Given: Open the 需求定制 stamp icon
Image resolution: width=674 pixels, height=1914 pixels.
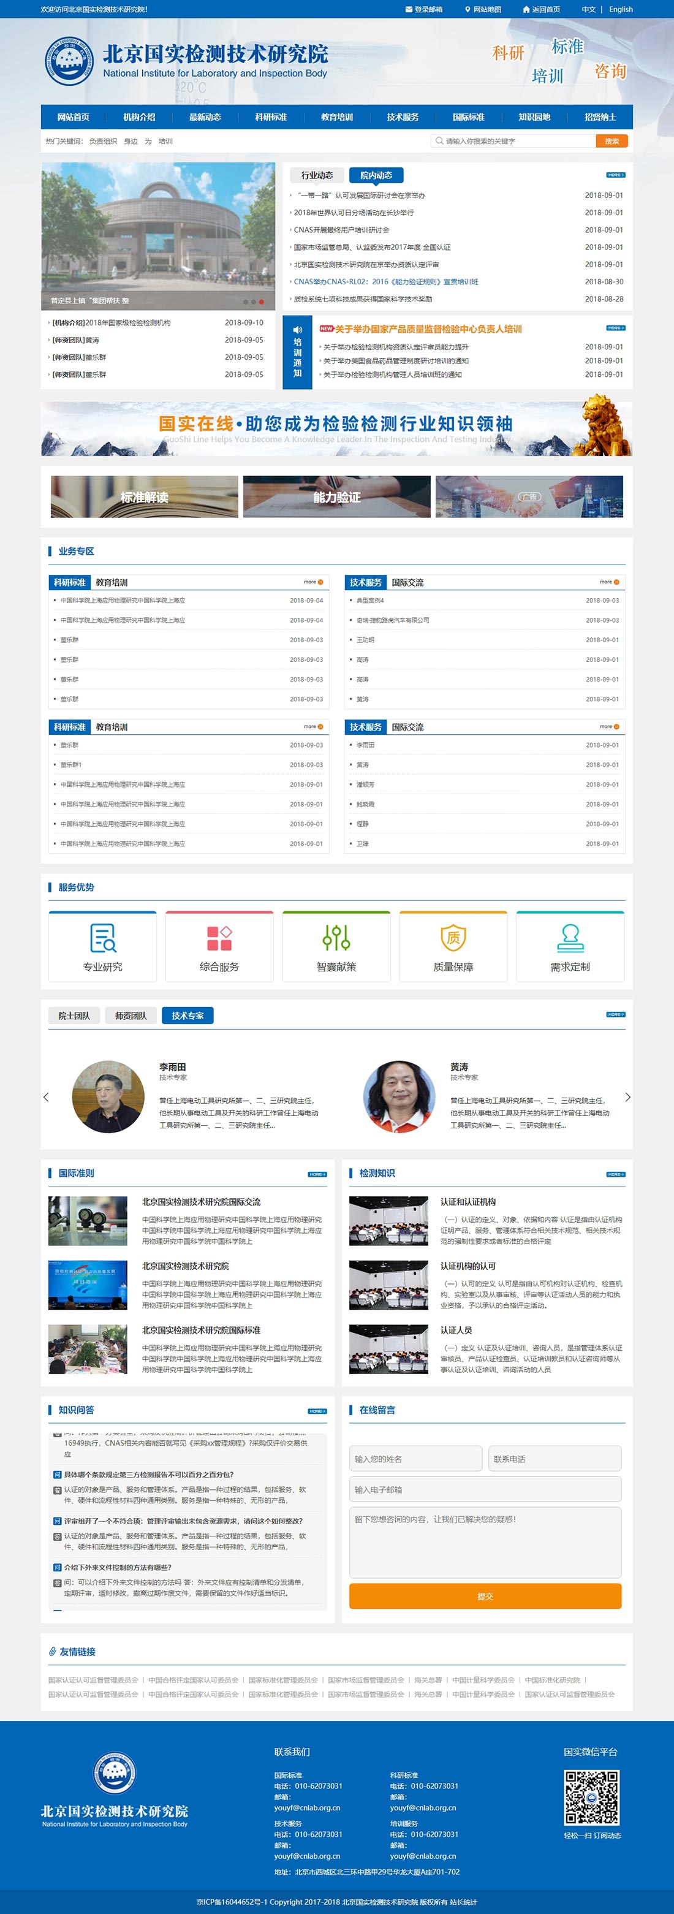Looking at the screenshot, I should (570, 938).
